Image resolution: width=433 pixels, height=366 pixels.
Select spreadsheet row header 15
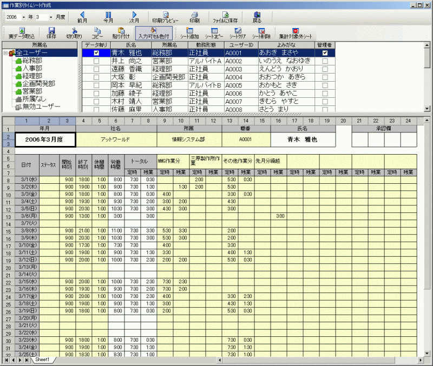point(9,231)
